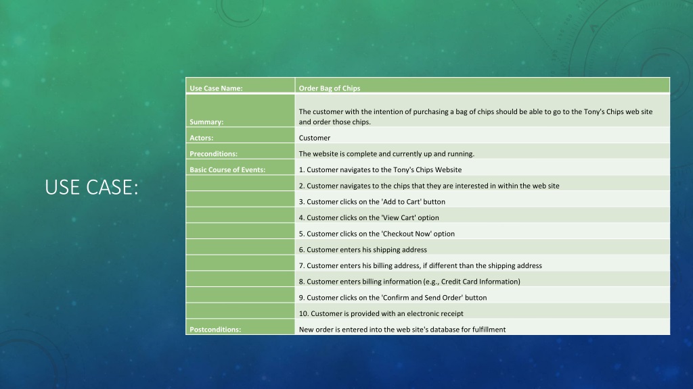
Task: Select step 7 about billing address
Action: (x=420, y=265)
